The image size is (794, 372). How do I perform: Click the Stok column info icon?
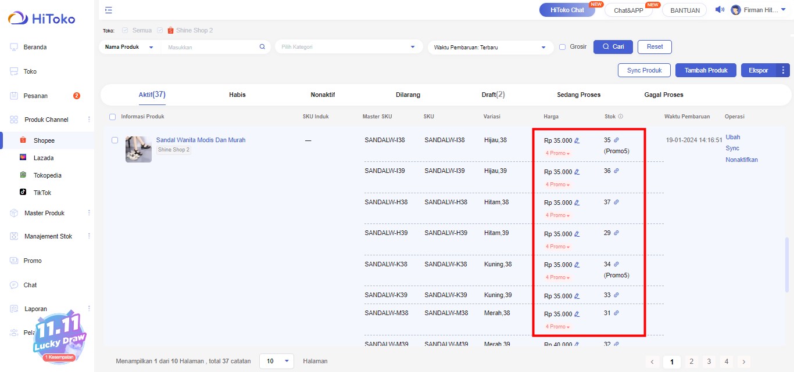coord(620,117)
